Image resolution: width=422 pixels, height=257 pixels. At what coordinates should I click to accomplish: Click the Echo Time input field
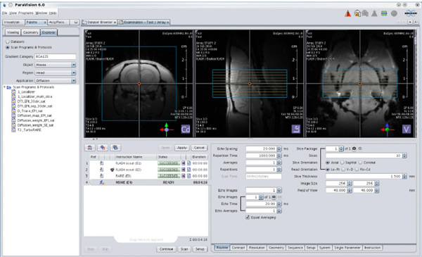click(261, 204)
